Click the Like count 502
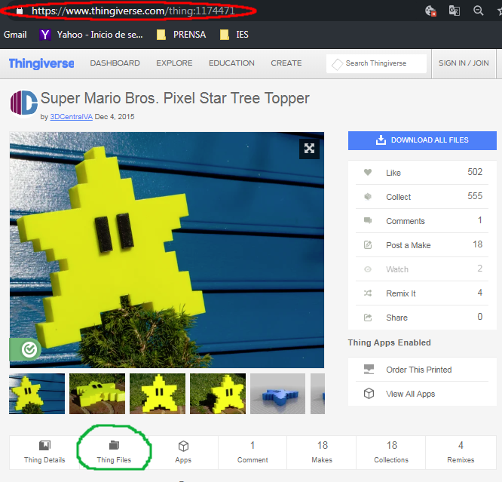Image resolution: width=502 pixels, height=482 pixels. (475, 172)
